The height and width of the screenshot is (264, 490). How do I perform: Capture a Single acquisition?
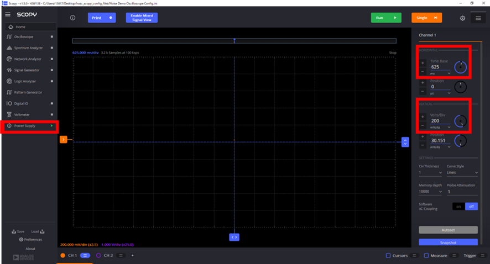pyautogui.click(x=427, y=18)
